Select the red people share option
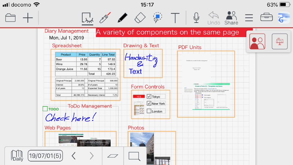 257,41
